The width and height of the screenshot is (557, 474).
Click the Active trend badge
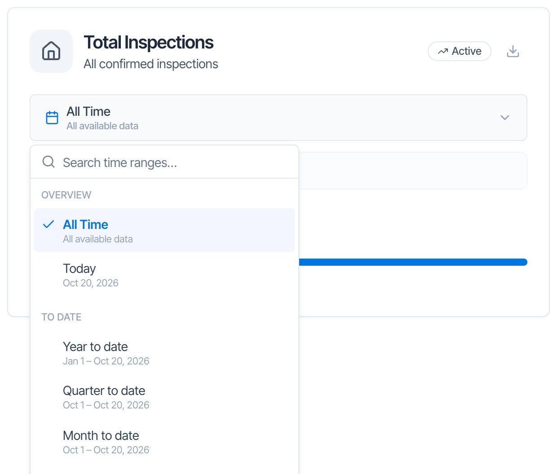click(459, 51)
